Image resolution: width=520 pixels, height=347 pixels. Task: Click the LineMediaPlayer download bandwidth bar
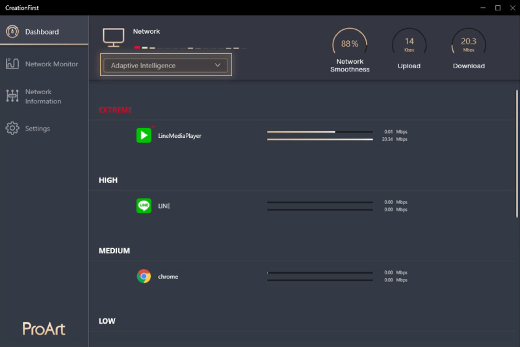(x=320, y=139)
